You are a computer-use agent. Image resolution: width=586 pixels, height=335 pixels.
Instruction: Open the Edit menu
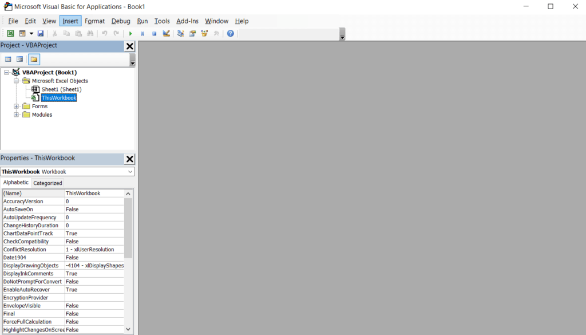coord(30,21)
